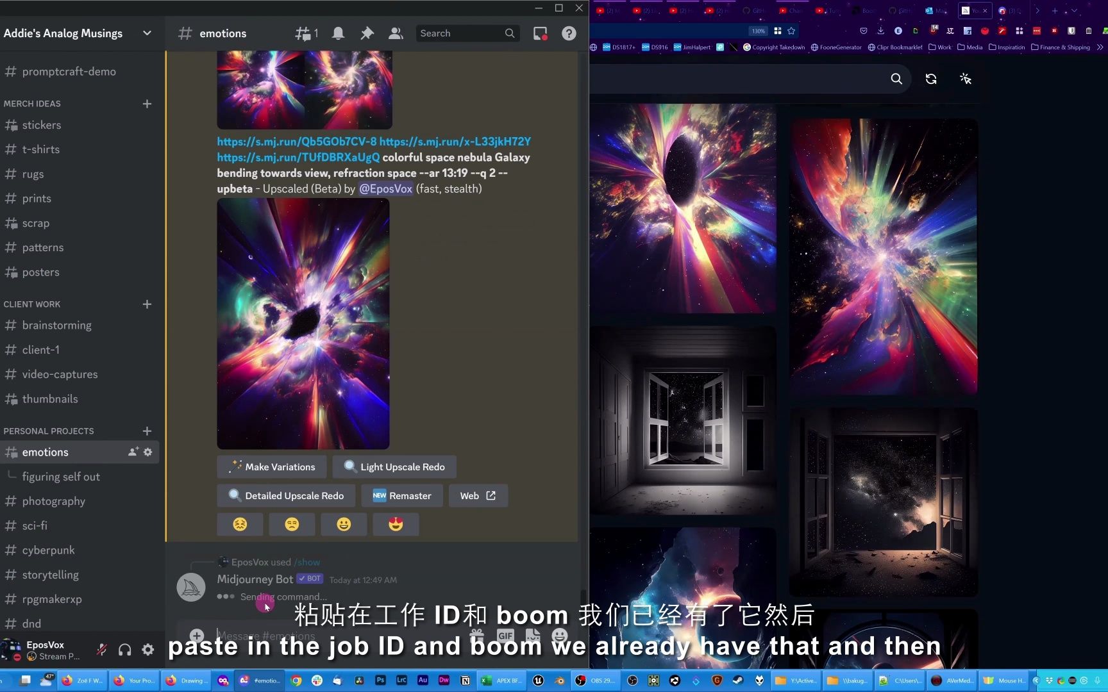Invite people to emotions channel icon
The image size is (1108, 692).
tap(133, 452)
